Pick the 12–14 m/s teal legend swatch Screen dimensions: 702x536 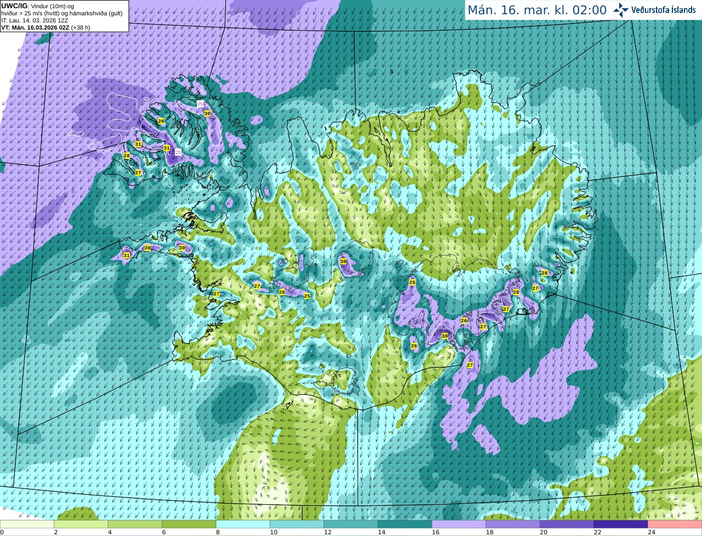pyautogui.click(x=351, y=524)
